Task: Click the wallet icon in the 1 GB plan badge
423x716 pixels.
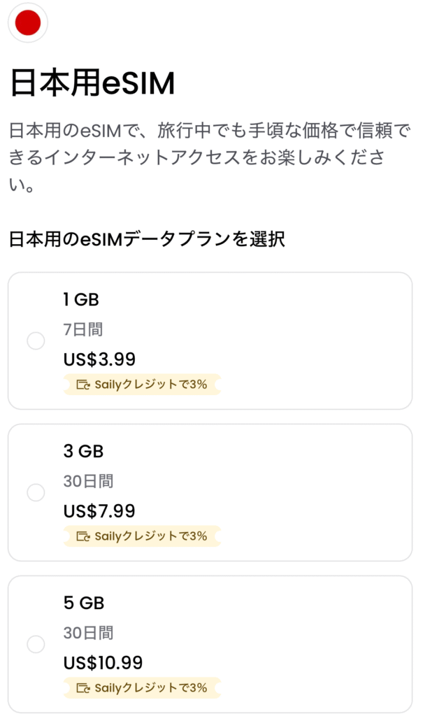Action: tap(84, 385)
